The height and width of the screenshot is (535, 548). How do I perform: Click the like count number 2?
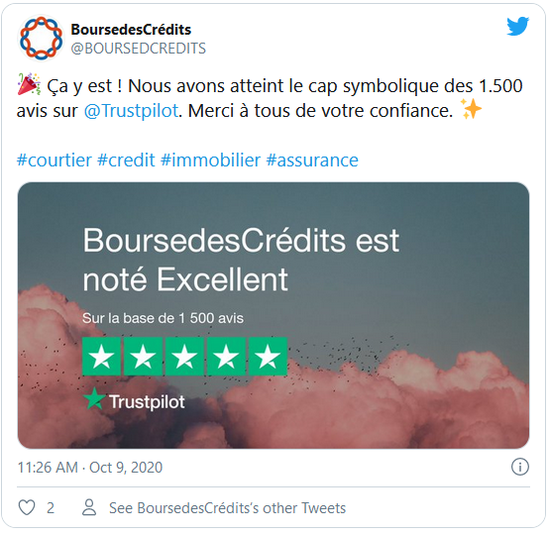pos(51,508)
